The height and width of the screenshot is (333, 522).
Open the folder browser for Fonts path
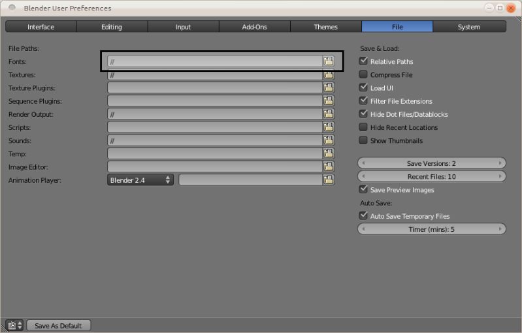pos(329,61)
